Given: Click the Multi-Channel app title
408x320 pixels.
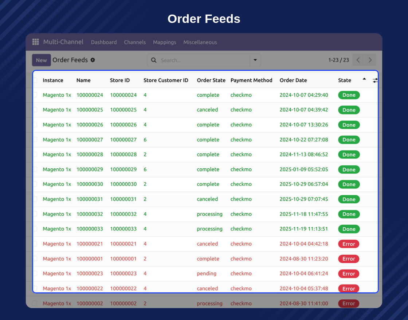Looking at the screenshot, I should tap(63, 42).
